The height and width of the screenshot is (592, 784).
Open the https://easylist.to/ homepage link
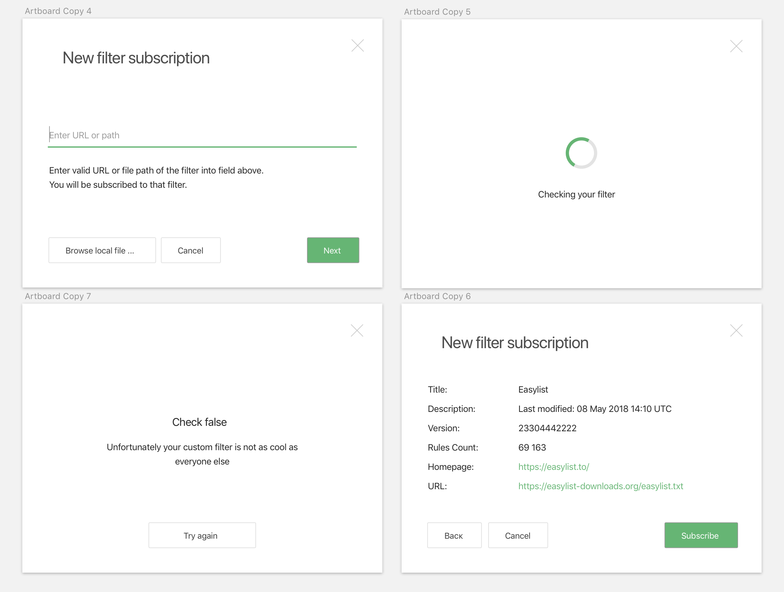click(553, 467)
